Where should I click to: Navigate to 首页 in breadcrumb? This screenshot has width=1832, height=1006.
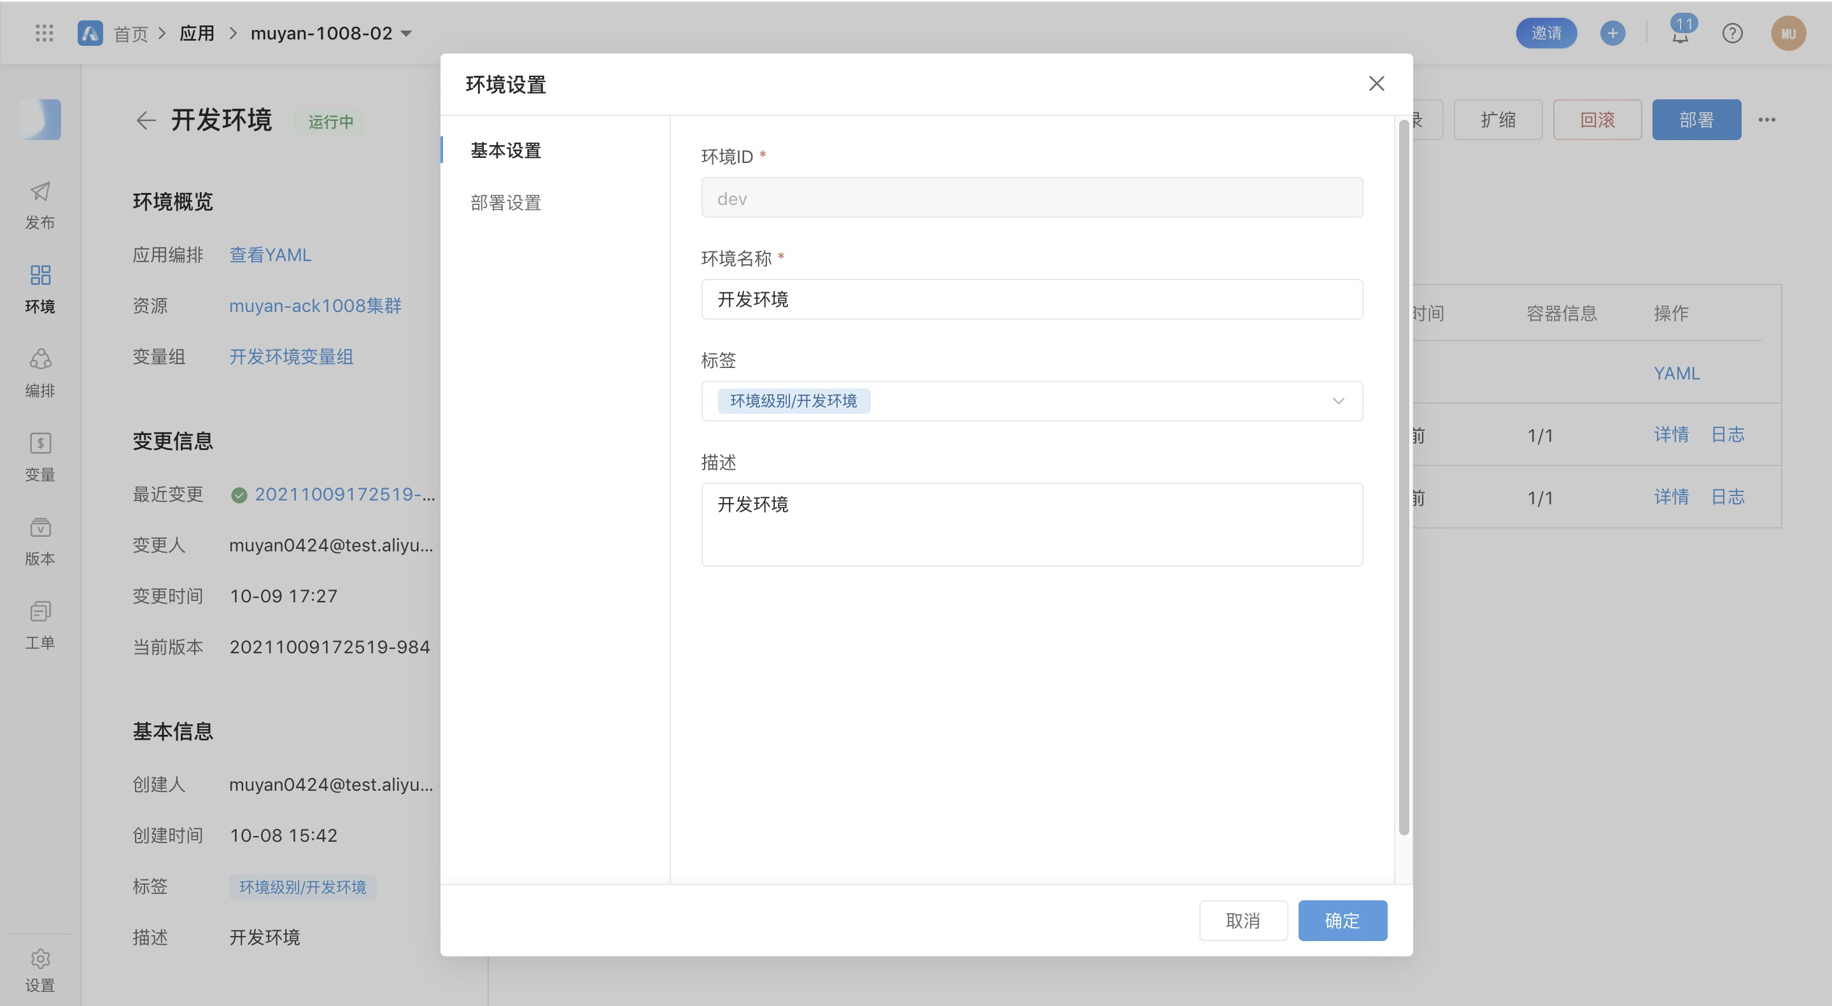pos(131,34)
